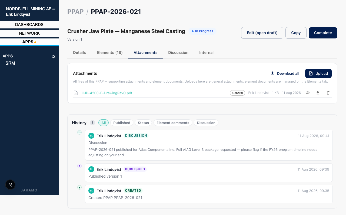Screen dimensions: 346x215
Task: Click the Complete button
Action: [x=323, y=33]
